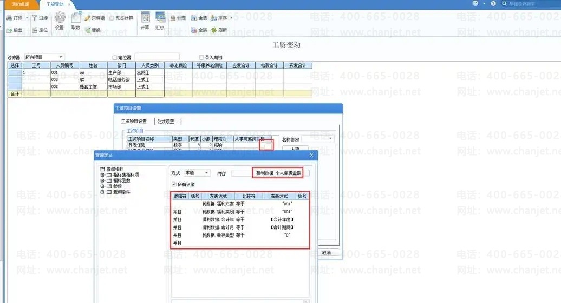
Task: Click the 过滤 filter toolbar icon
Action: click(35, 18)
